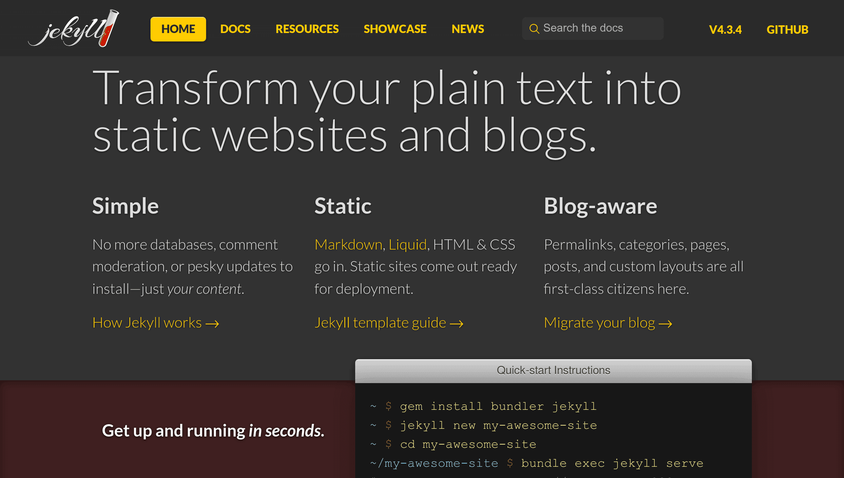Open the Migrate your blog link
The width and height of the screenshot is (844, 478).
click(599, 323)
